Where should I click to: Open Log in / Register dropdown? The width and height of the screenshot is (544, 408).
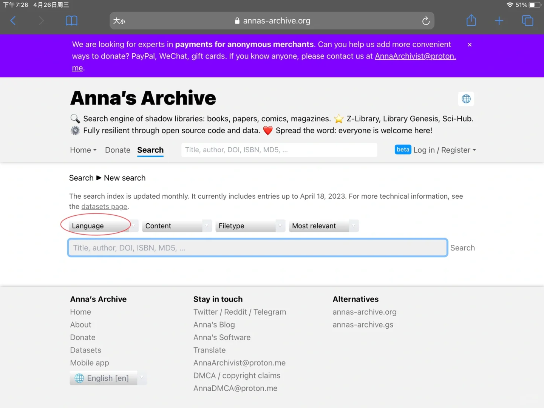445,150
